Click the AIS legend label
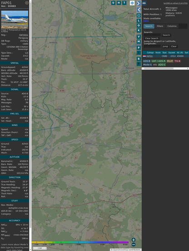The width and height of the screenshot is (189, 251). (x=155, y=65)
